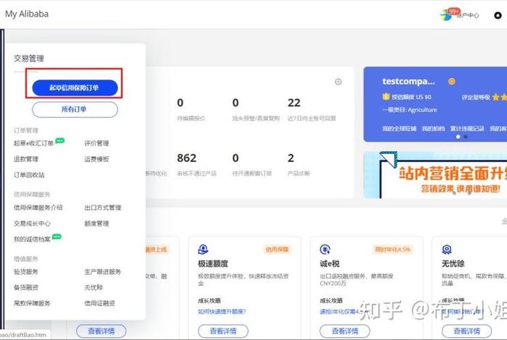Go to 评价管理
Image resolution: width=507 pixels, height=340 pixels.
tap(96, 143)
